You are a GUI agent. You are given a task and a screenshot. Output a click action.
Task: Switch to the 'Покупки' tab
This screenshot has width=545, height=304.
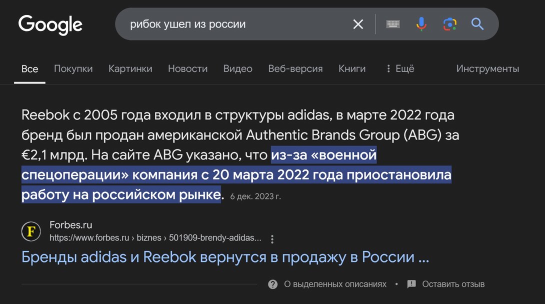tap(73, 69)
